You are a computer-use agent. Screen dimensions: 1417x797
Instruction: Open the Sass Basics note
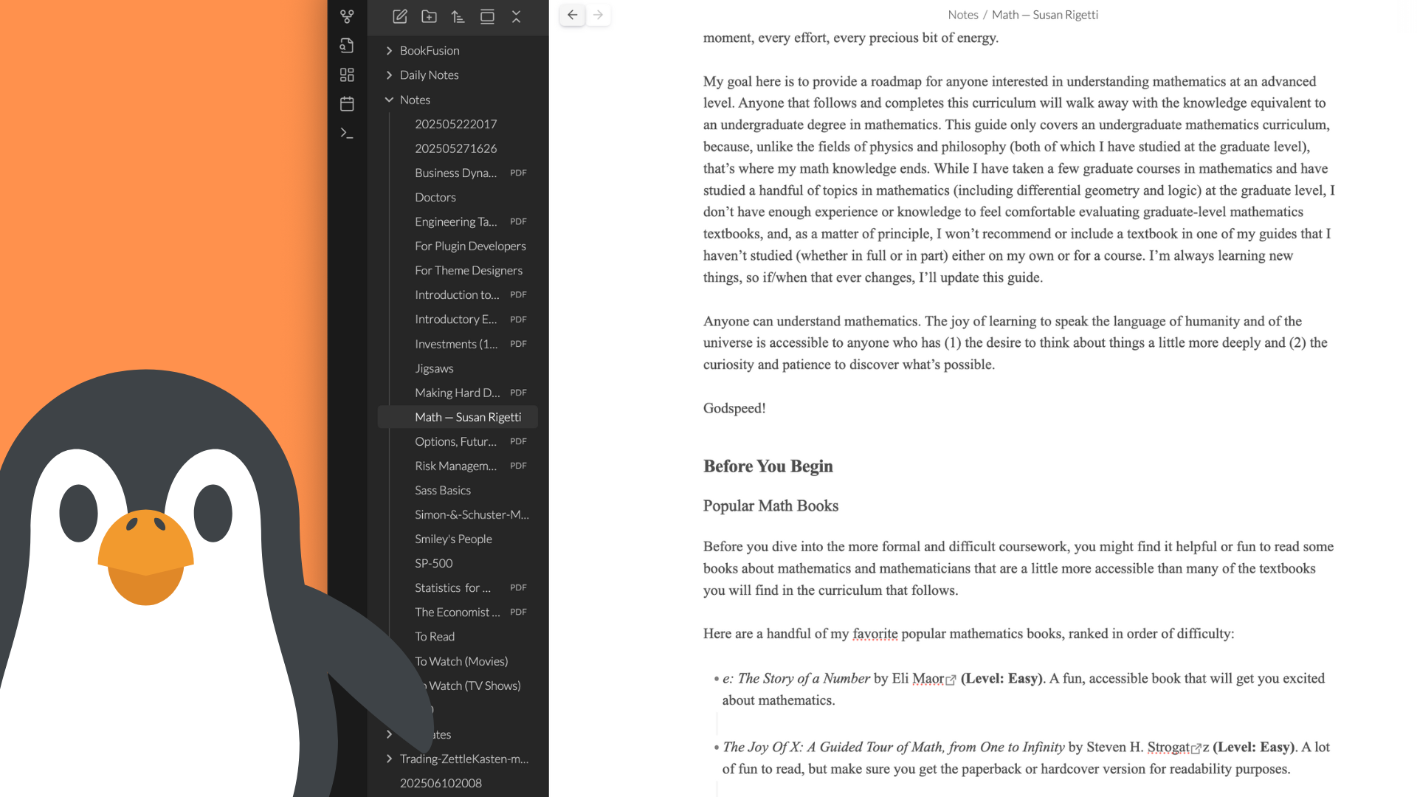click(x=442, y=490)
